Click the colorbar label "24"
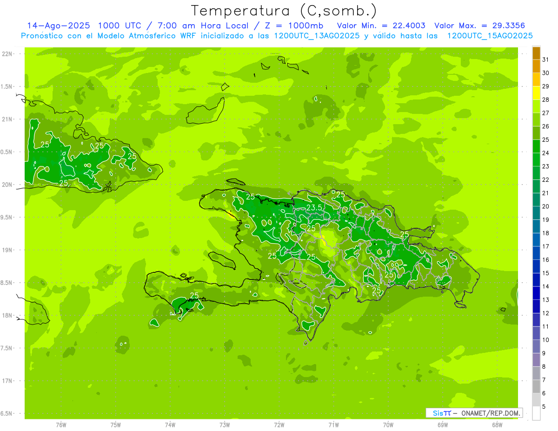 click(x=545, y=153)
